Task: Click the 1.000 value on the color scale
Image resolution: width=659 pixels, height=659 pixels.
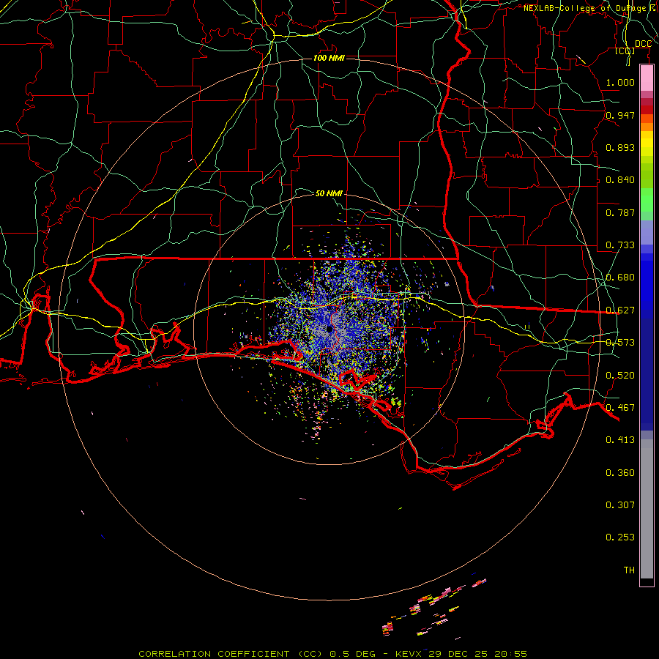Action: click(x=620, y=82)
